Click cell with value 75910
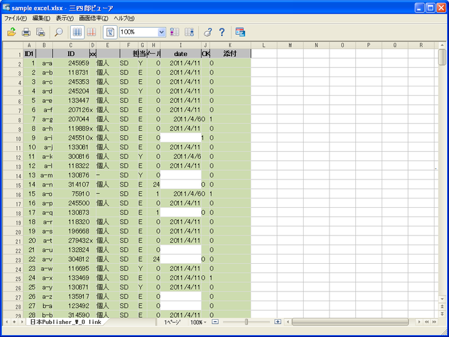 tap(71, 194)
